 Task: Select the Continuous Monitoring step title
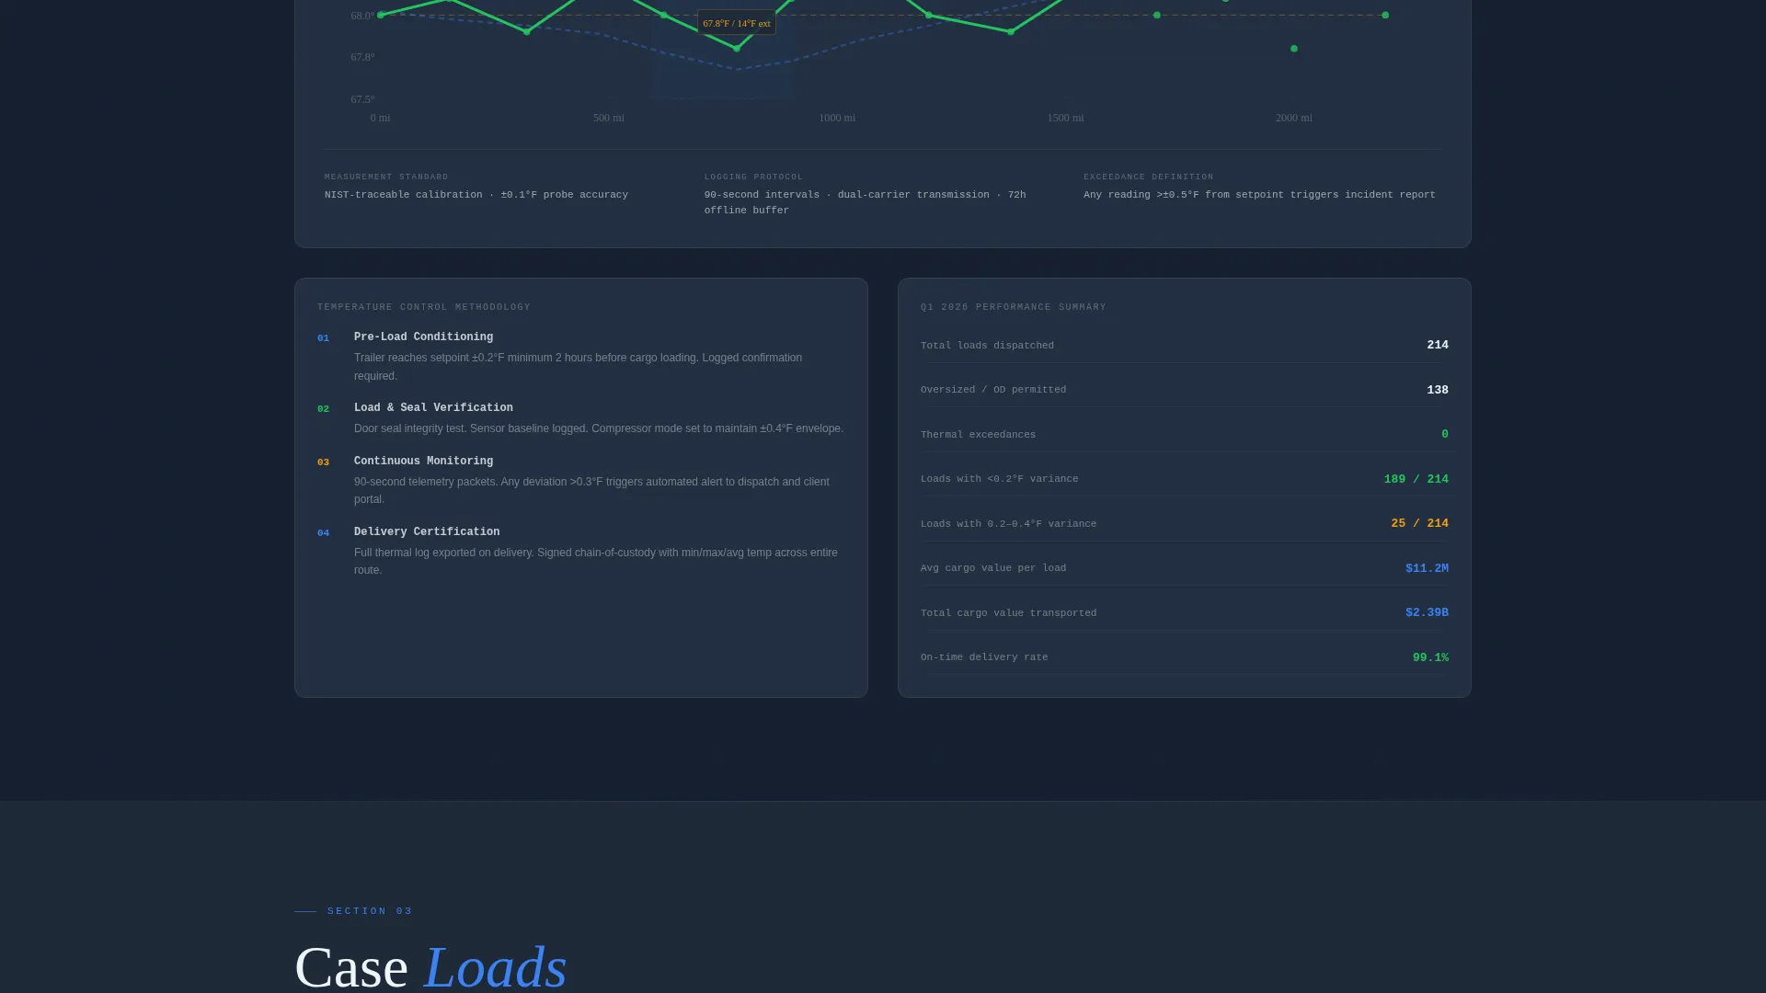(423, 462)
